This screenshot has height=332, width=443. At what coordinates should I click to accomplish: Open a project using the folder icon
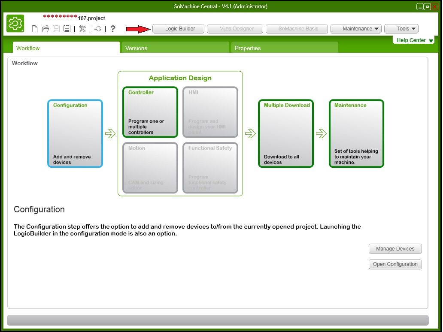45,29
